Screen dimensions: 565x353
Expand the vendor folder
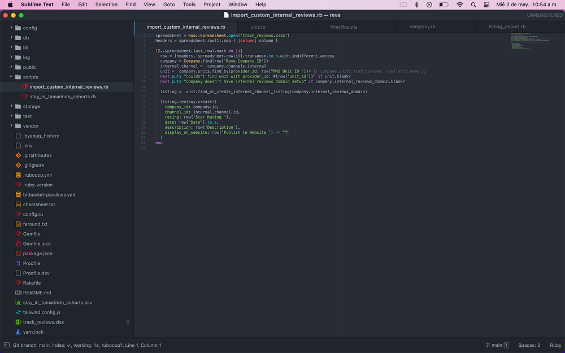point(11,126)
